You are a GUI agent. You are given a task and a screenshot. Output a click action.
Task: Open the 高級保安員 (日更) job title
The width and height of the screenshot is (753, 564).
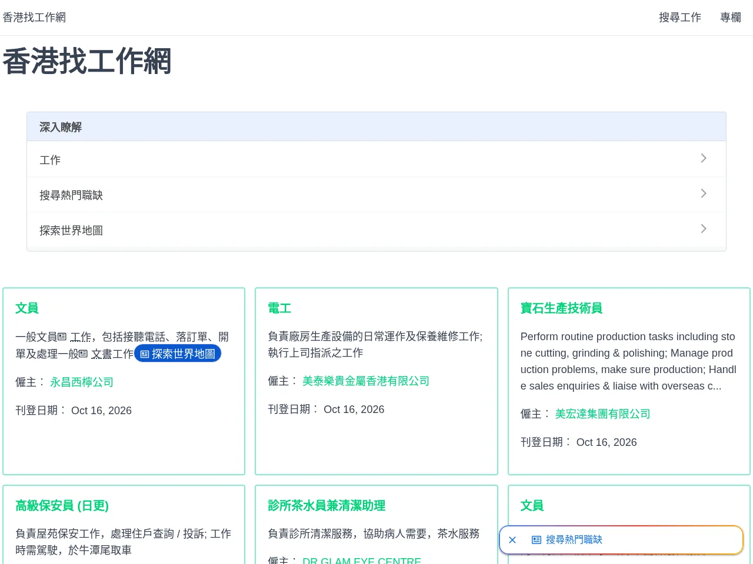62,505
